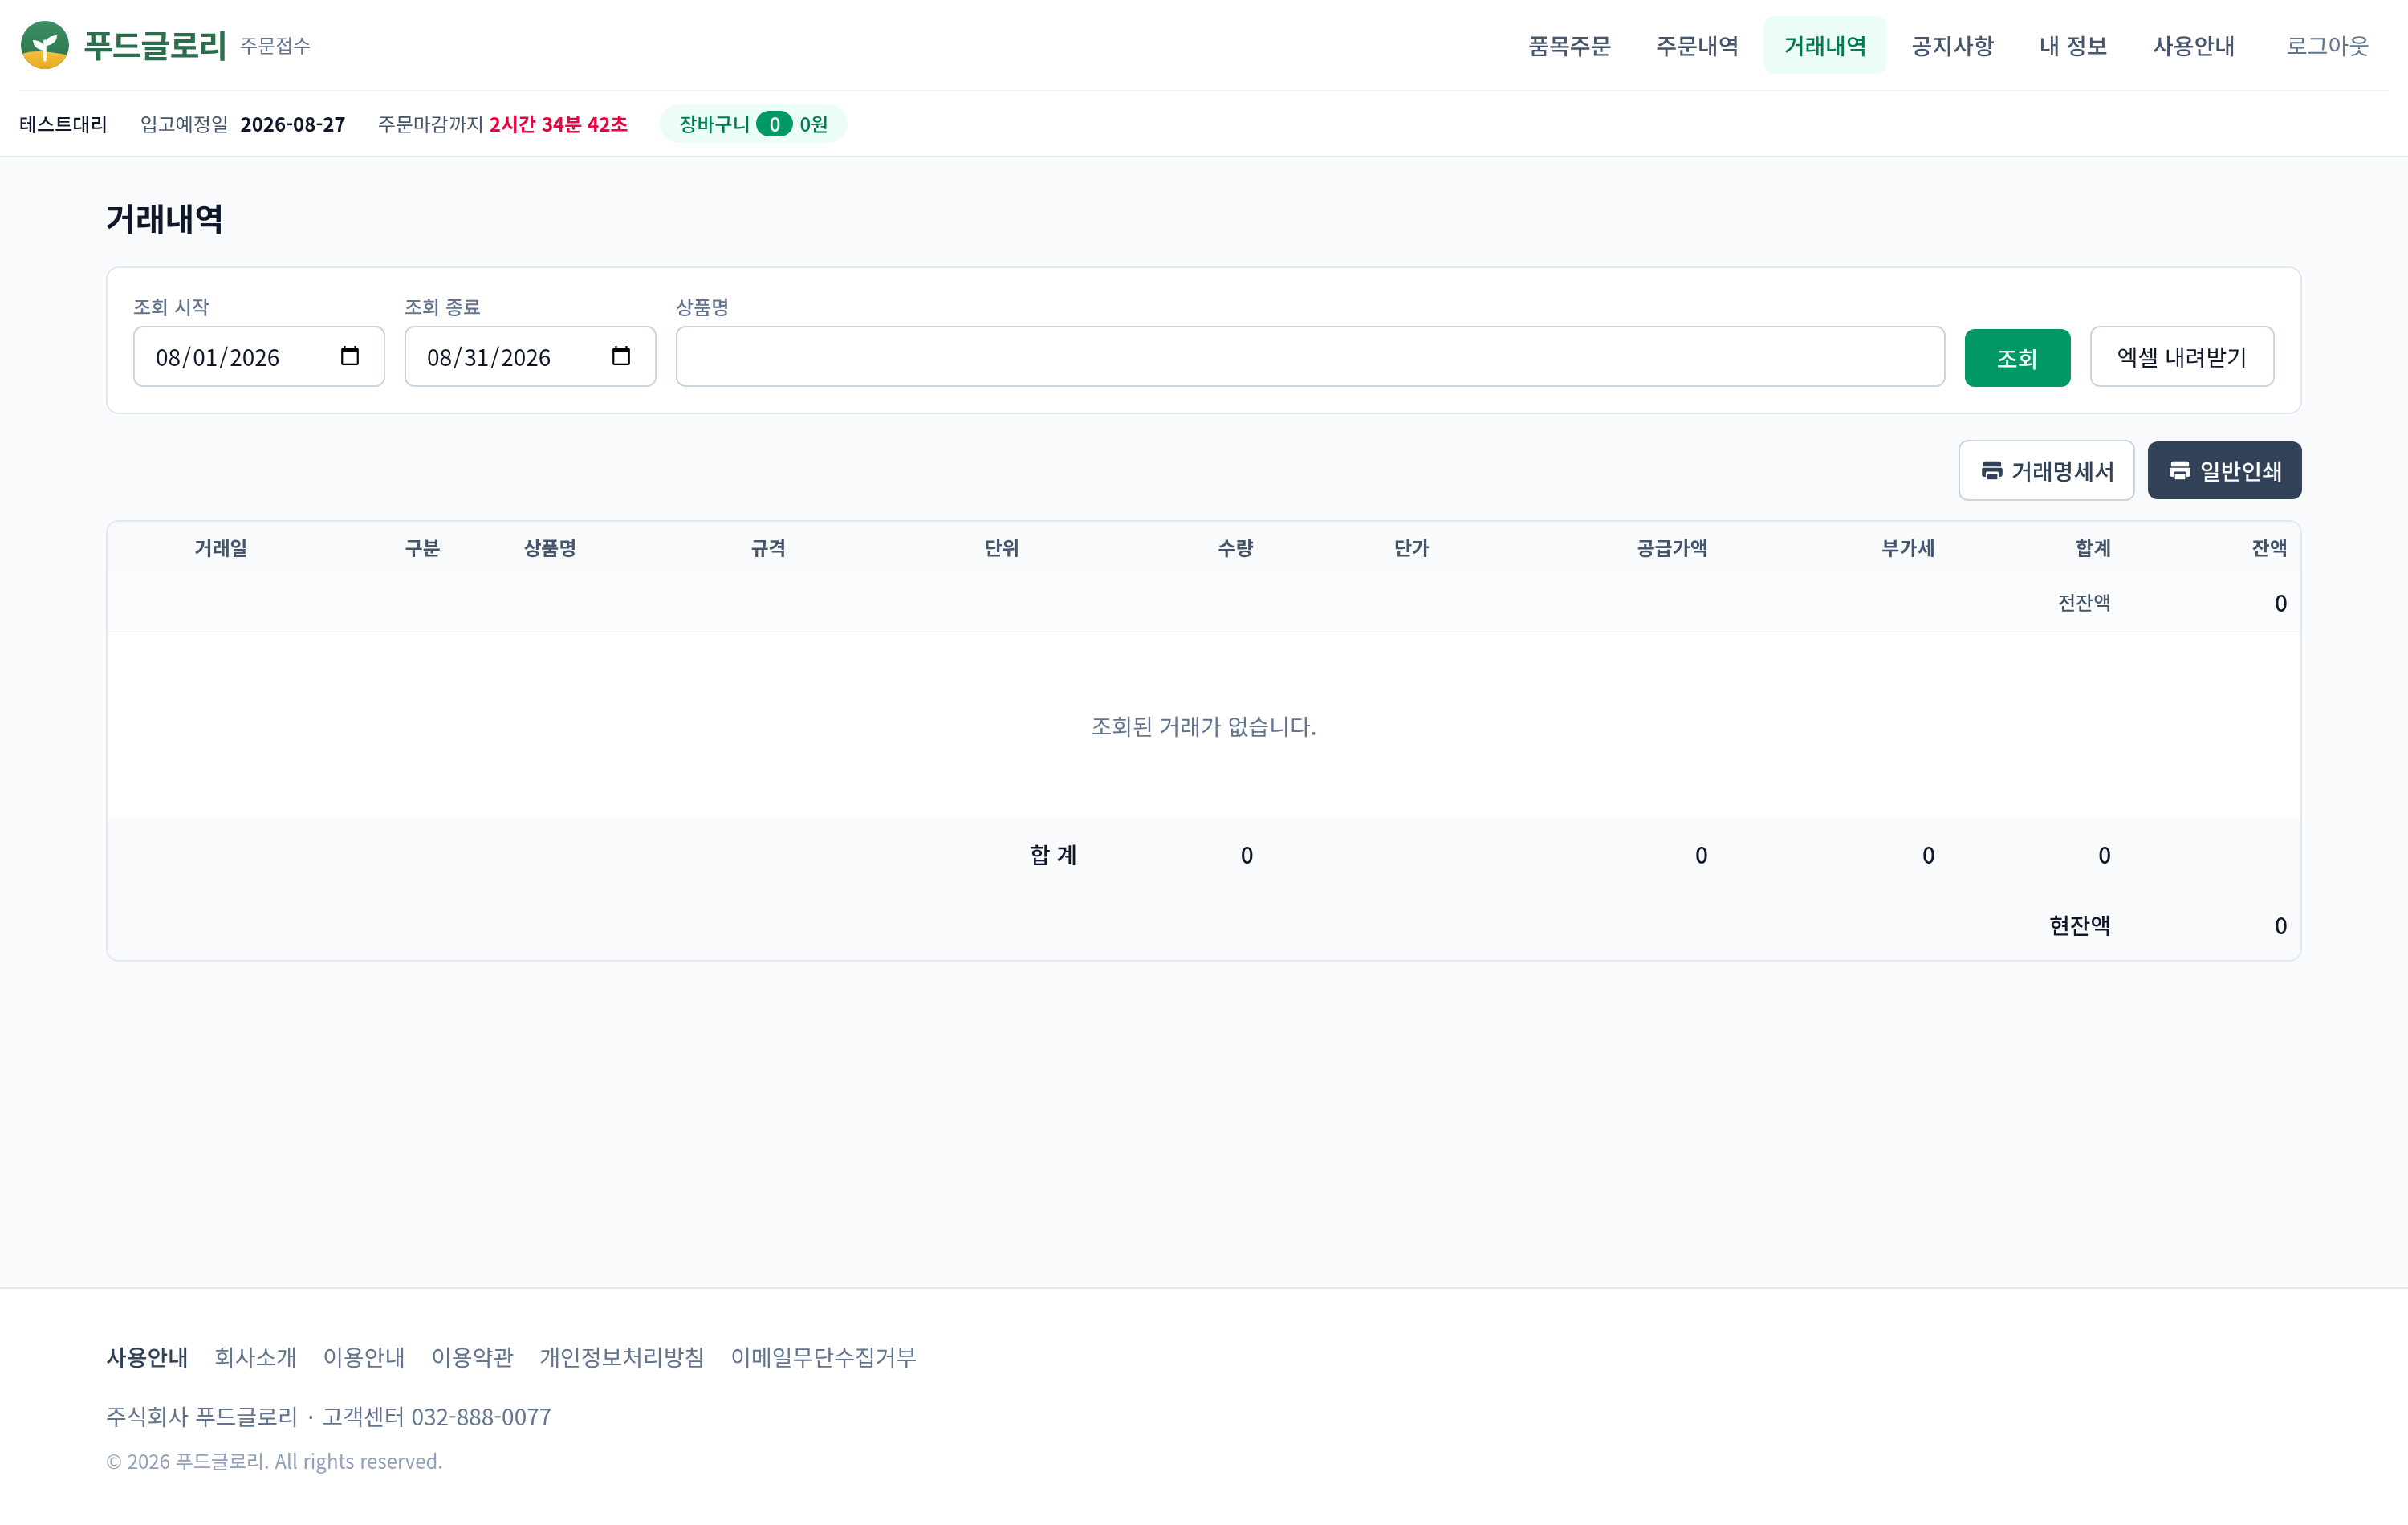This screenshot has width=2408, height=1525.
Task: Open 이메일무단수집거부 footer link
Action: (823, 1357)
